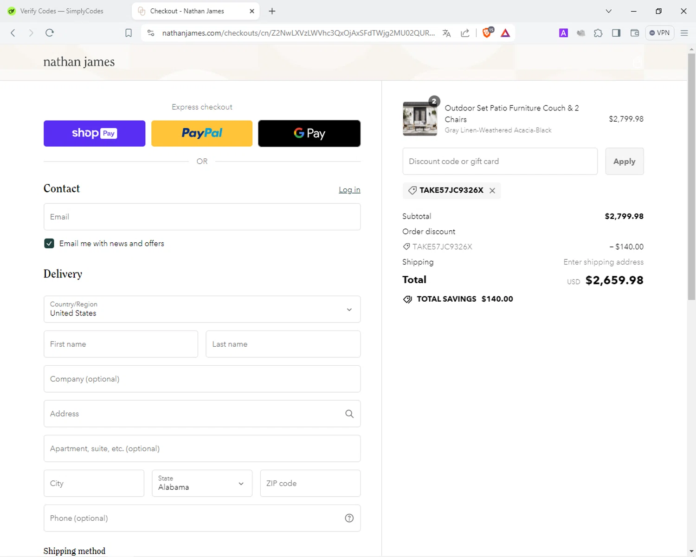
Task: Click the First name field
Action: pos(121,344)
